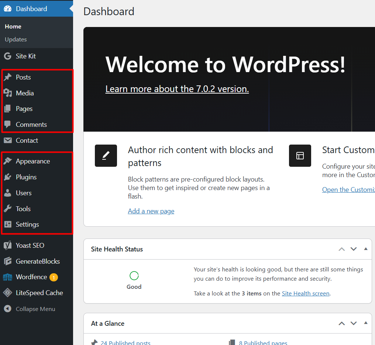Viewport: 375px width, 345px height.
Task: Open the Tools menu
Action: click(x=36, y=209)
